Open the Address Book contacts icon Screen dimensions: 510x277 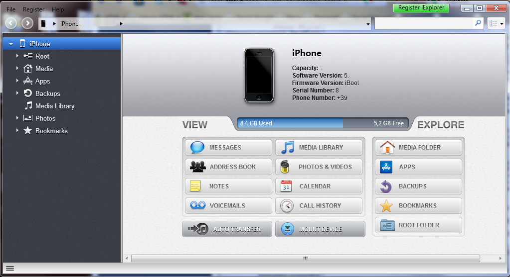pyautogui.click(x=197, y=167)
